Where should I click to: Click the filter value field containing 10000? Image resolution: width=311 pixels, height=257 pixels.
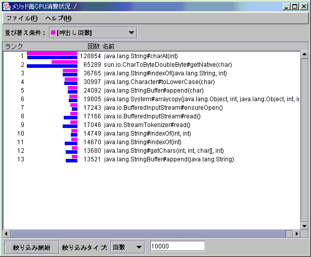(x=177, y=246)
